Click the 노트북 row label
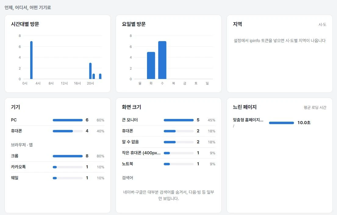Viewport: 337px width, 215px height. (x=127, y=164)
